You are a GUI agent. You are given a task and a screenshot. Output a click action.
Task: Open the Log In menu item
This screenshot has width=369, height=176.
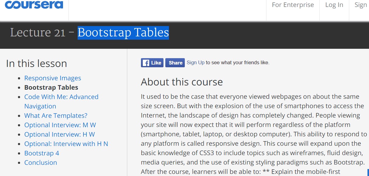[x=334, y=5]
